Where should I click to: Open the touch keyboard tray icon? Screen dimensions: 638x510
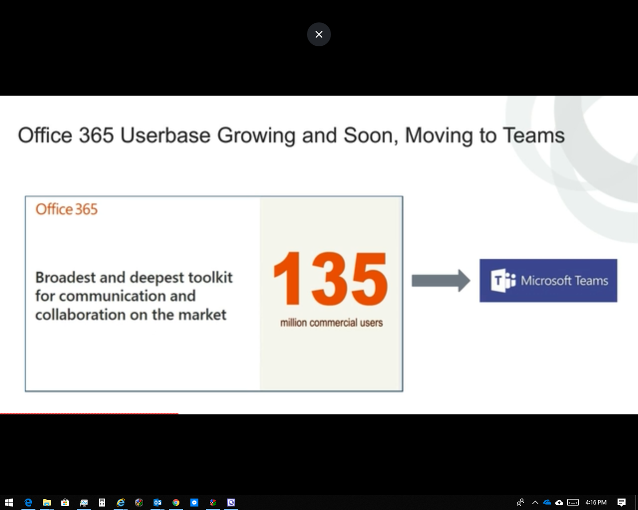coord(573,503)
